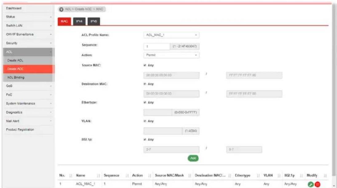Click the edit icon for ACL_MAC_1 row

click(311, 184)
